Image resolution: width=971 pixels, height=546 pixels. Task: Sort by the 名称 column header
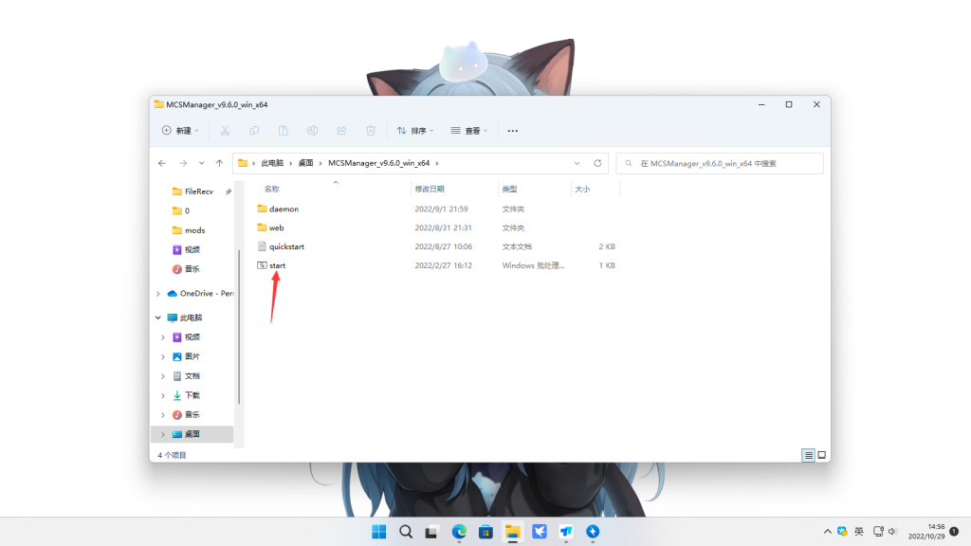[272, 189]
